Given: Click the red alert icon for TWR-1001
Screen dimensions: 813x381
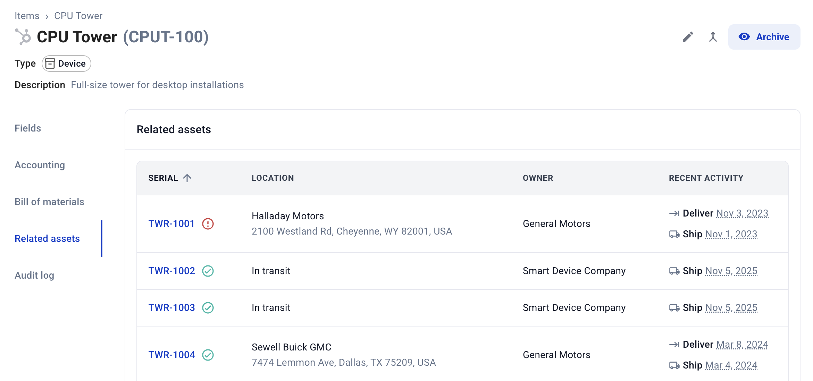Looking at the screenshot, I should coord(208,224).
